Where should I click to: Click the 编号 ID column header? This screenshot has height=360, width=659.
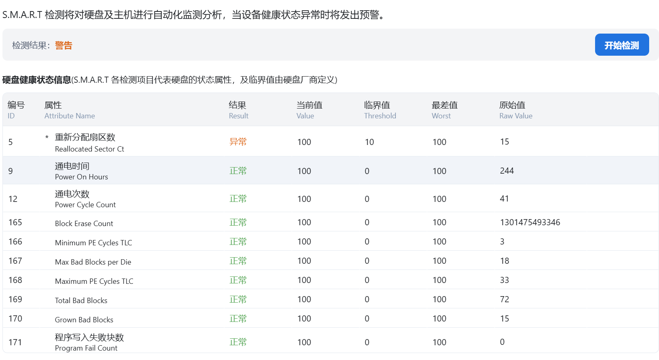[16, 110]
